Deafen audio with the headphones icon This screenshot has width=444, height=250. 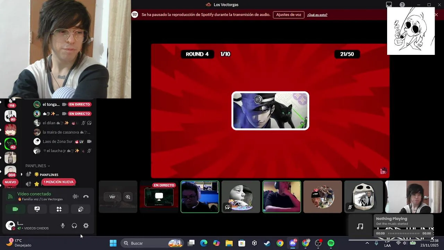tap(74, 226)
